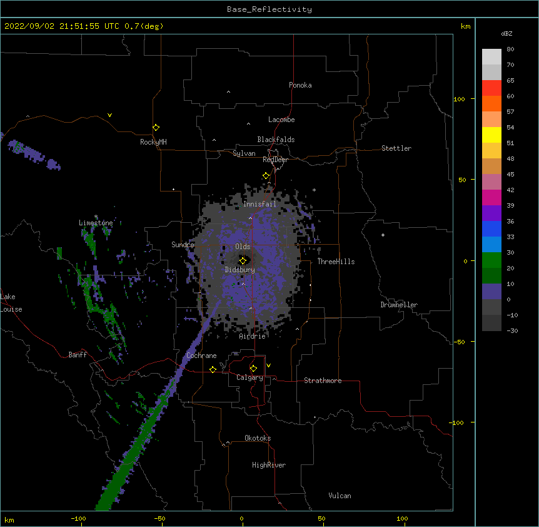
Task: Click the asterisk marker above Limestone
Action: (96, 217)
